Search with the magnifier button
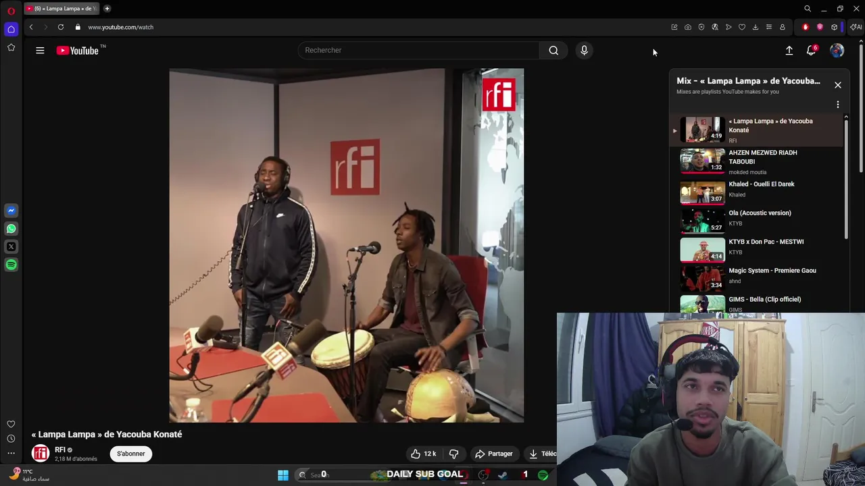 pyautogui.click(x=553, y=50)
